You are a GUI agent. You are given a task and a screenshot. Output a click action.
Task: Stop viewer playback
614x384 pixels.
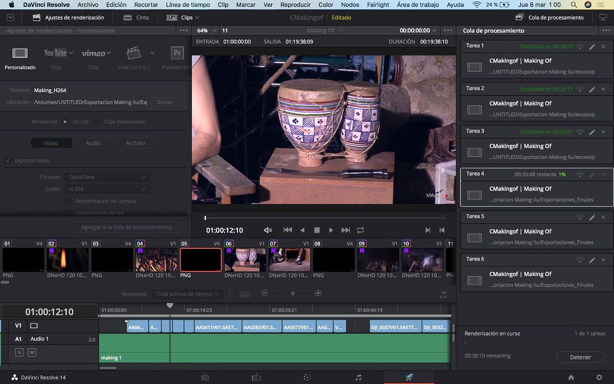[x=317, y=230]
